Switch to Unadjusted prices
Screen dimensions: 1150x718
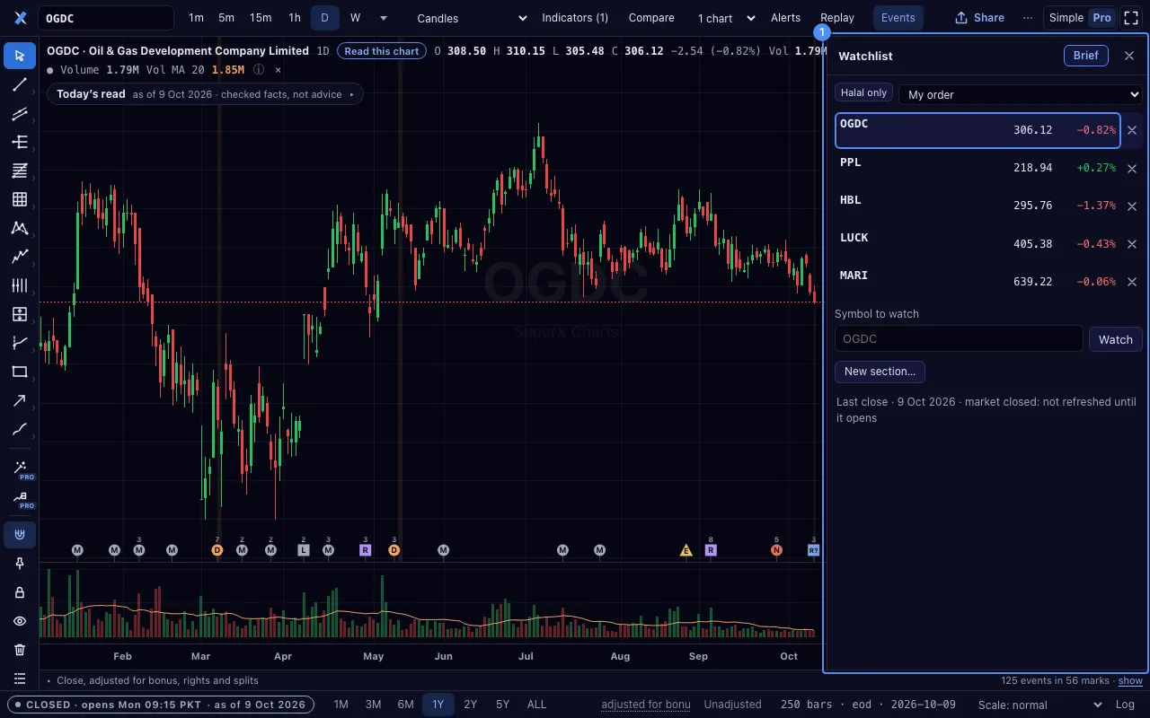coord(732,705)
